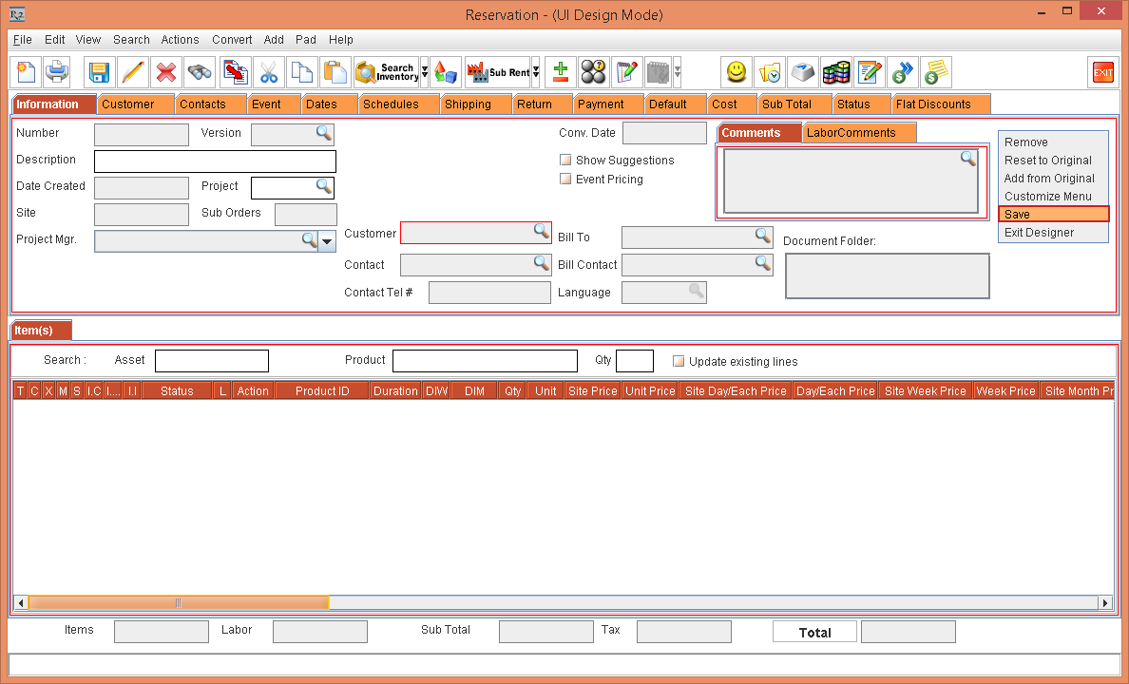The height and width of the screenshot is (684, 1129).
Task: Click the colored shapes toolbar icon
Action: pos(445,72)
